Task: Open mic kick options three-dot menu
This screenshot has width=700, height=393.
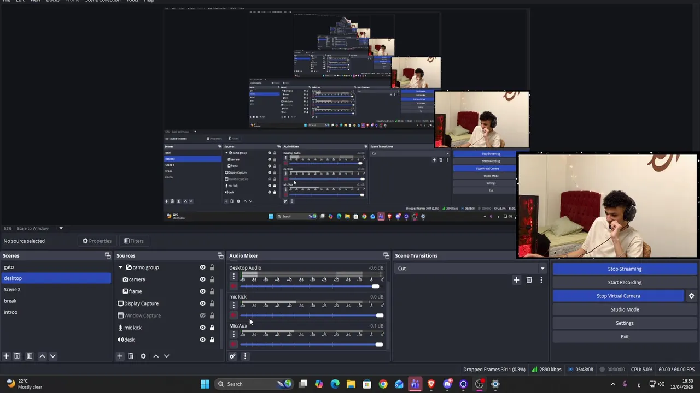Action: [234, 306]
